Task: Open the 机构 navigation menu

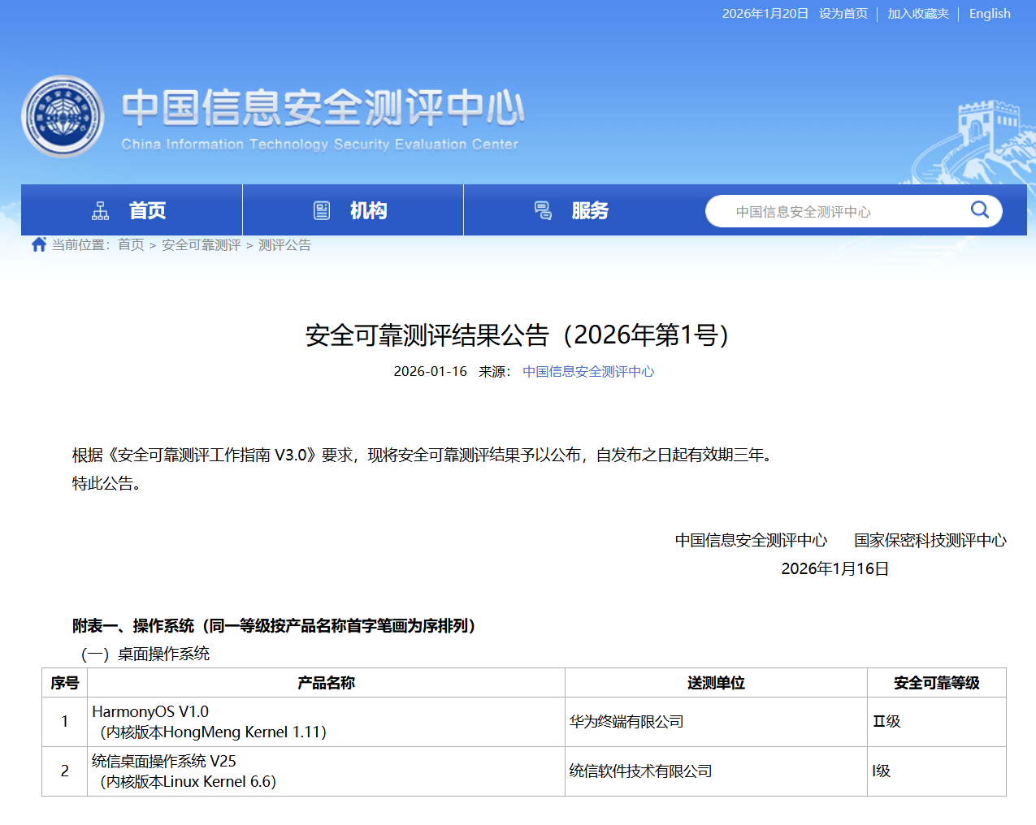Action: pyautogui.click(x=368, y=211)
